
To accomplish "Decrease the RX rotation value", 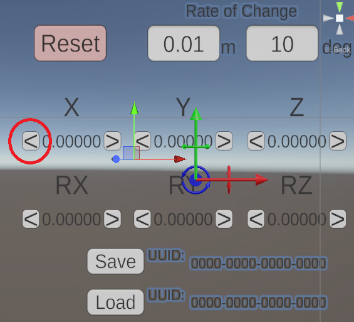I will 31,219.
